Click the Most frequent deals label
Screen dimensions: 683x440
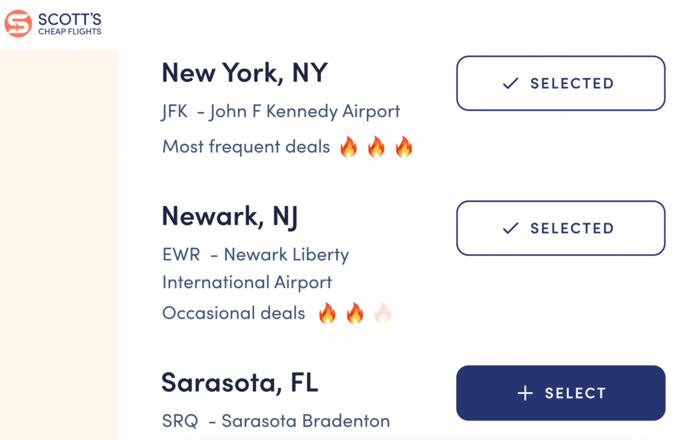coord(246,147)
